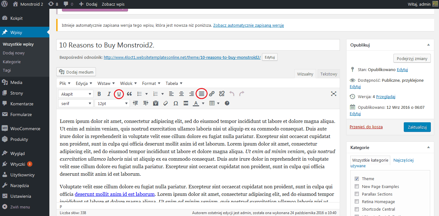The height and width of the screenshot is (216, 439).
Task: Open WooCommerce in the sidebar
Action: point(25,129)
